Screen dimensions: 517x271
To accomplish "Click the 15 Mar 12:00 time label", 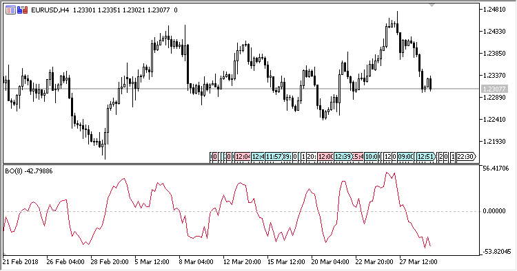I will (286, 262).
